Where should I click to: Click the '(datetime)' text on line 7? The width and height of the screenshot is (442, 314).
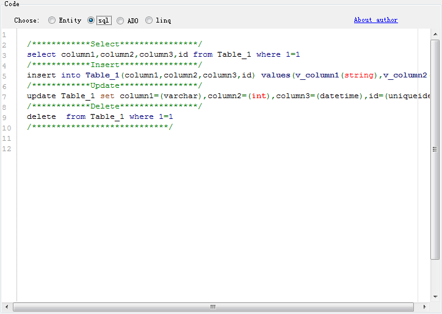pyautogui.click(x=339, y=96)
